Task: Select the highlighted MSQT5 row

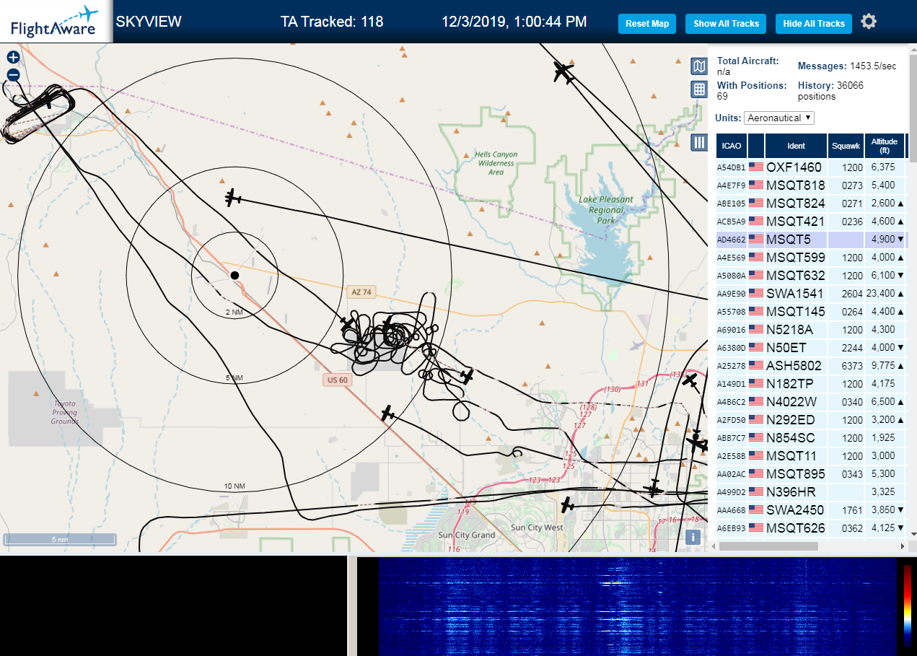Action: (x=811, y=240)
